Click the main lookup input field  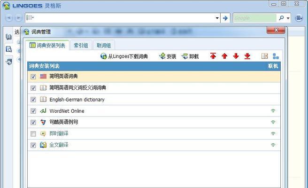[124, 18]
